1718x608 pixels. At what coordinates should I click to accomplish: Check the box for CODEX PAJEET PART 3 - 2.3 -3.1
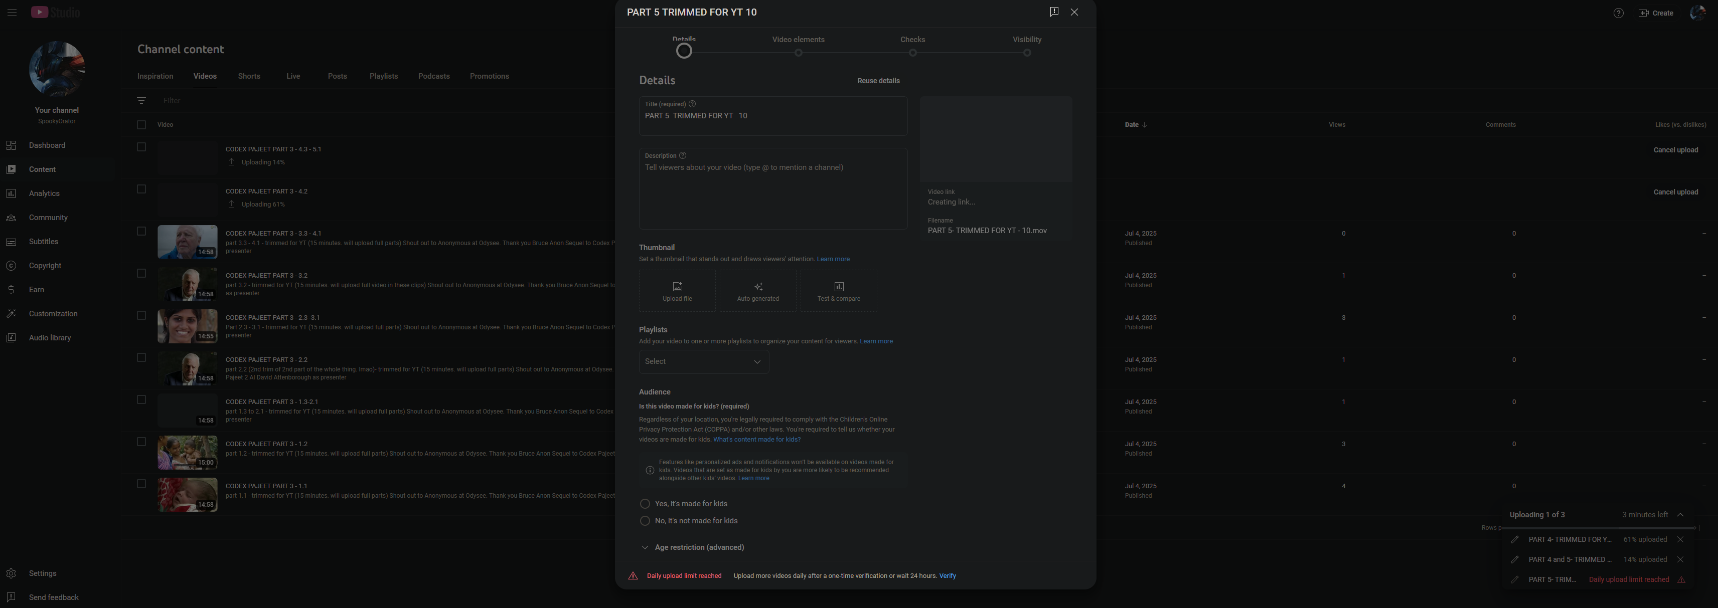click(141, 315)
